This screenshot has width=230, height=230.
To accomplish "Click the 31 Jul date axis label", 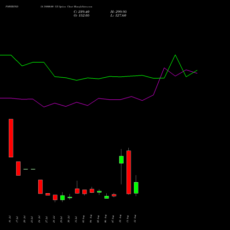I will 76,219.
